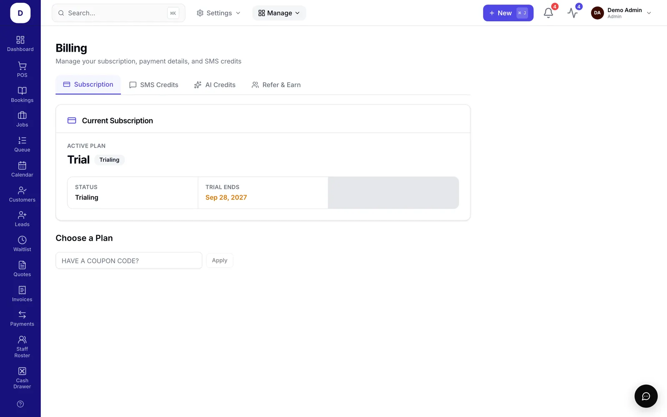Screen dimensions: 667x417
Task: Click the D logo in sidebar
Action: point(20,13)
